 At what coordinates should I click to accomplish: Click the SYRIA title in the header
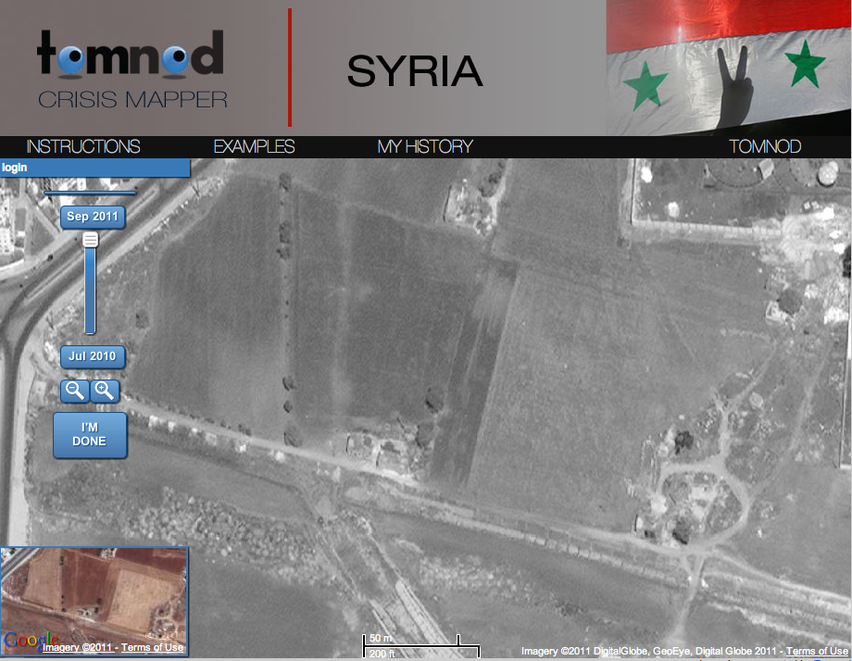pos(415,71)
